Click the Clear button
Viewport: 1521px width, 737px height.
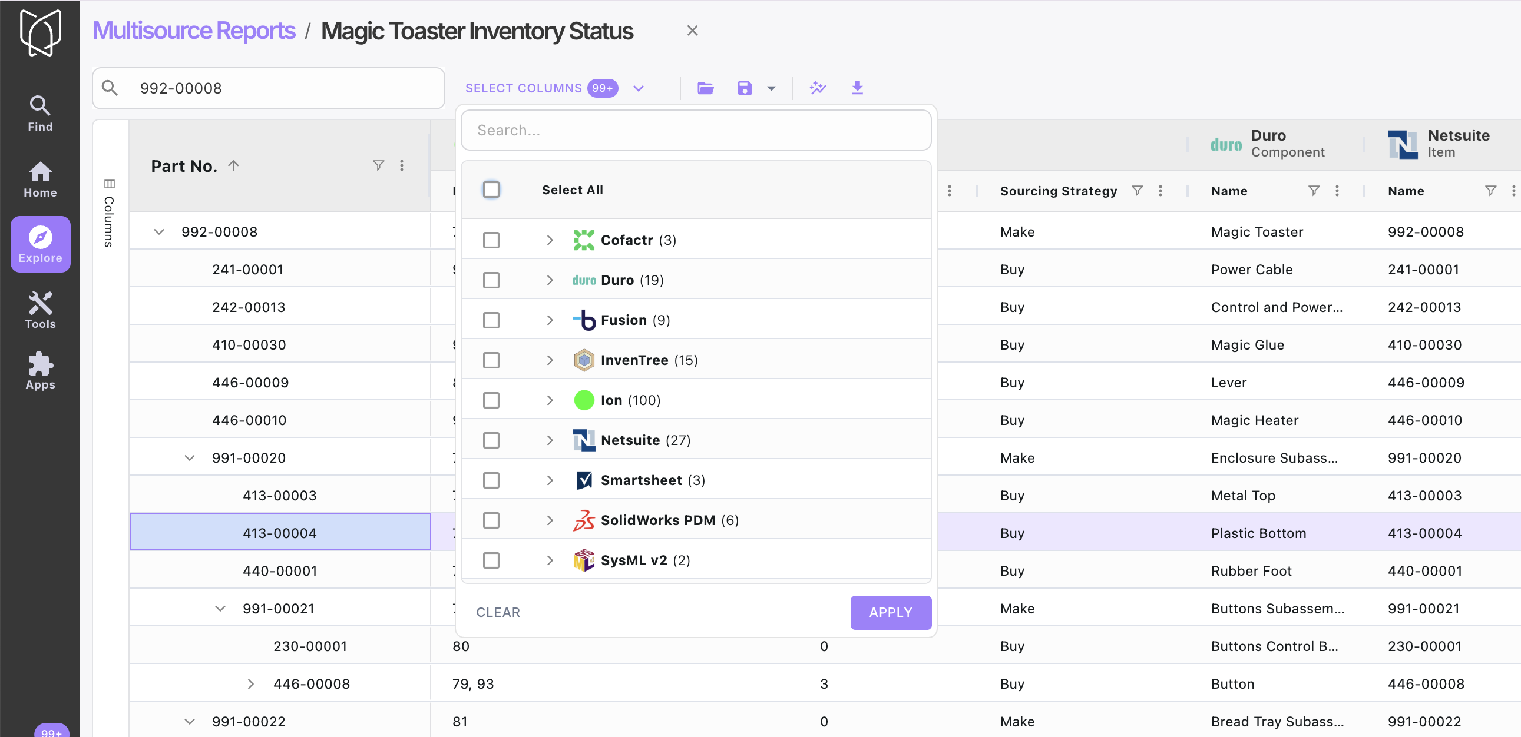498,612
